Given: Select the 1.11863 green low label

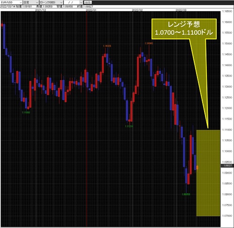Looking at the screenshot, I should (x=26, y=113).
